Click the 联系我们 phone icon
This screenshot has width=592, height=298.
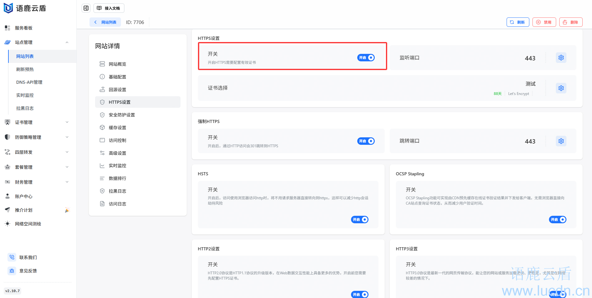pyautogui.click(x=12, y=257)
